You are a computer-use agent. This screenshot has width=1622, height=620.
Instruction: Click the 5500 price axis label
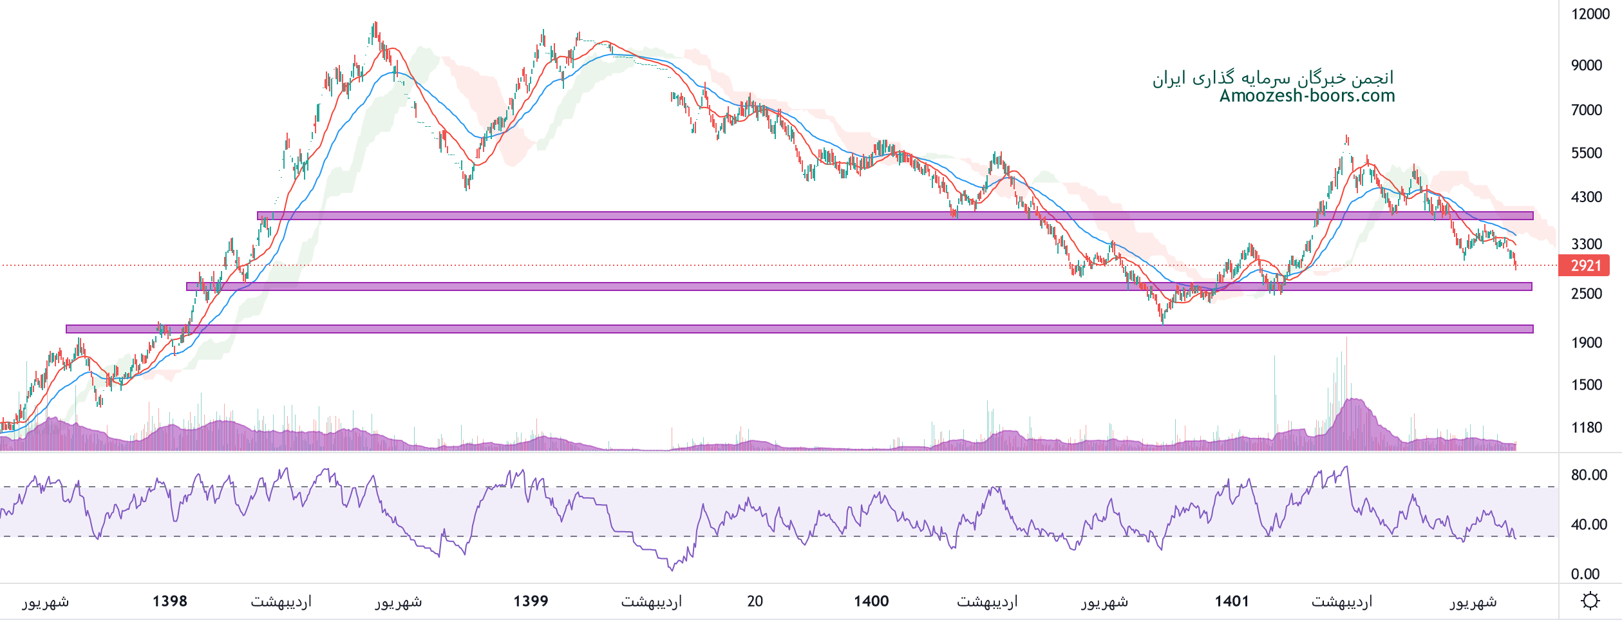1587,153
